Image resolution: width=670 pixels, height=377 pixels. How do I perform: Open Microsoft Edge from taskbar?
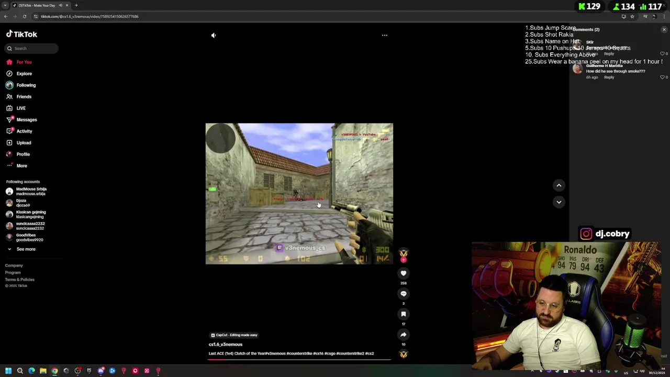31,371
